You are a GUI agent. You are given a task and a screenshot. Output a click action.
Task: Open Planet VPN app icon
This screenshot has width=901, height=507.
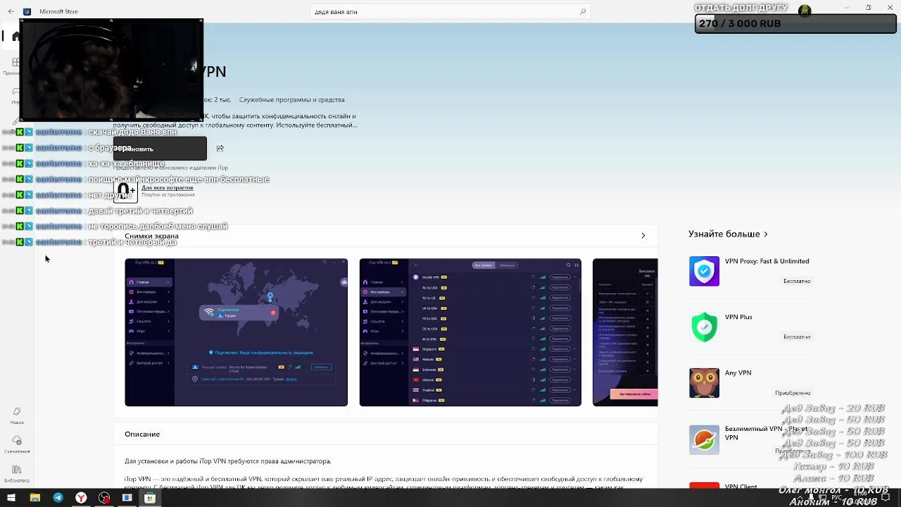click(704, 439)
